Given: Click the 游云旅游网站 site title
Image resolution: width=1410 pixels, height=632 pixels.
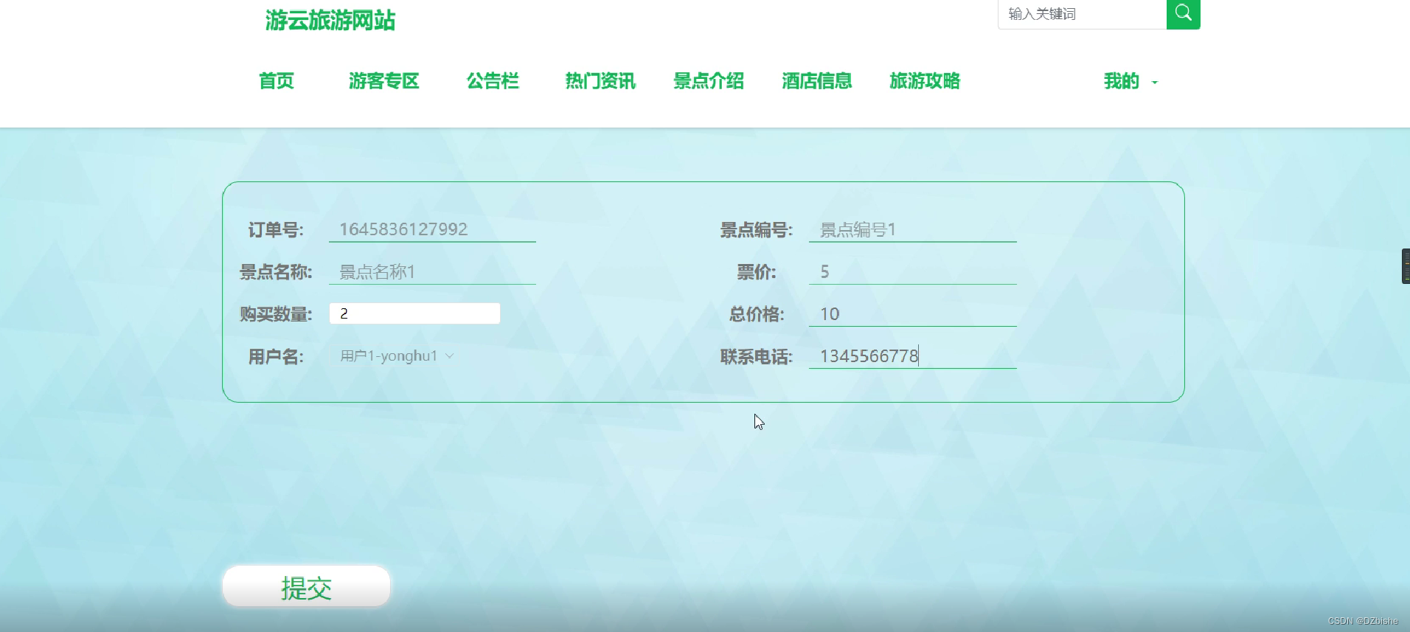Looking at the screenshot, I should [330, 21].
